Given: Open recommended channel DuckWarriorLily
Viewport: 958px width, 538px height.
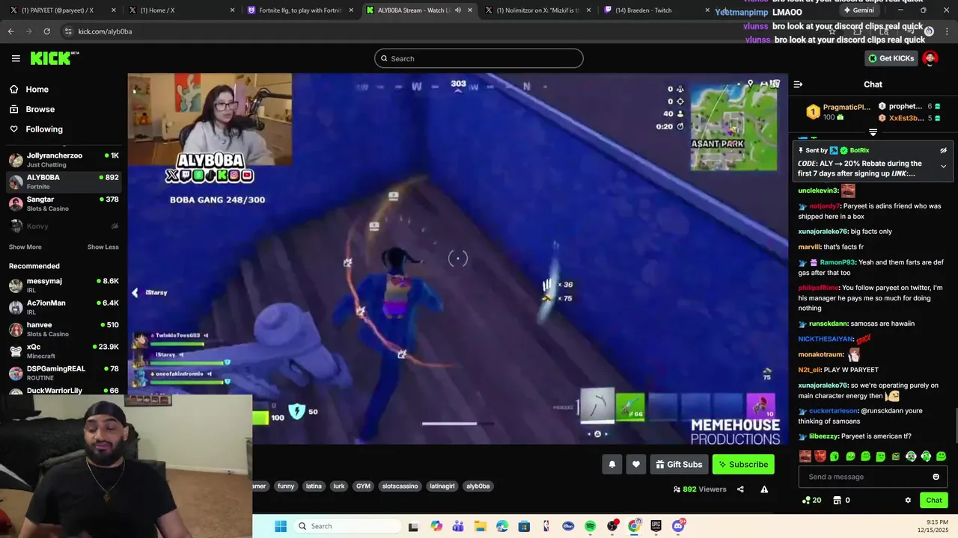Looking at the screenshot, I should [x=64, y=391].
